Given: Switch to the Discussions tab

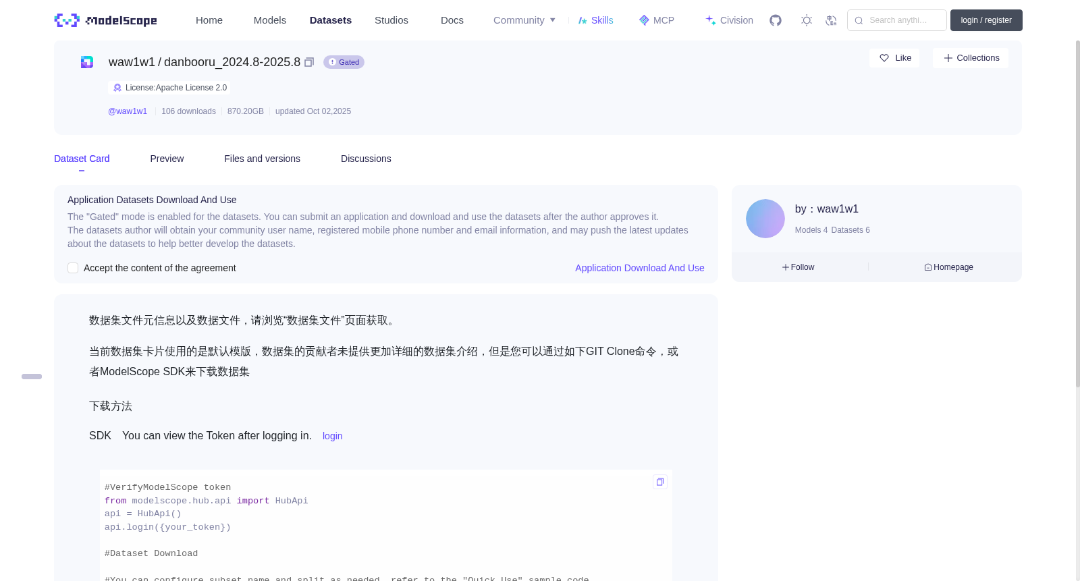Looking at the screenshot, I should (366, 159).
